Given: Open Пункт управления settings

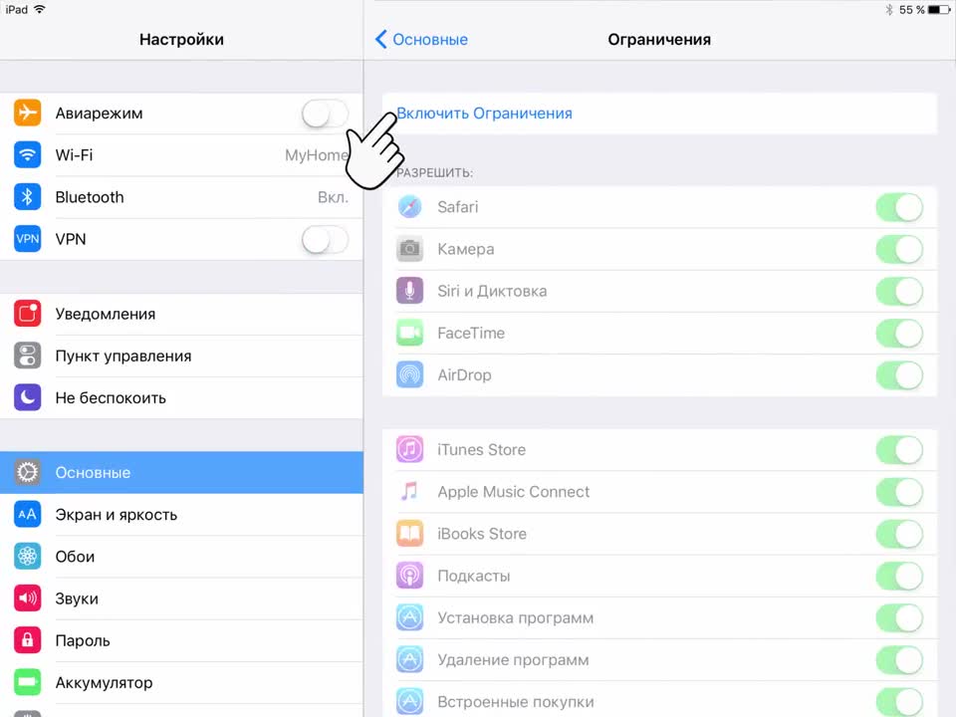Looking at the screenshot, I should click(x=181, y=357).
